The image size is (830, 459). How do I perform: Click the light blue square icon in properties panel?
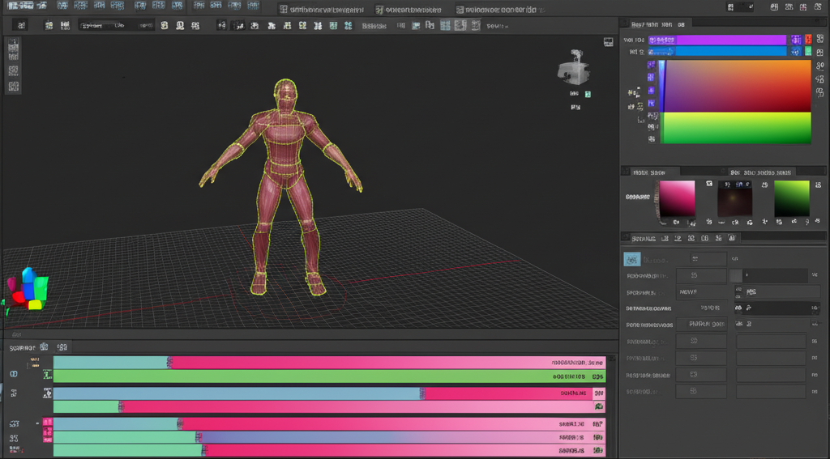(632, 259)
